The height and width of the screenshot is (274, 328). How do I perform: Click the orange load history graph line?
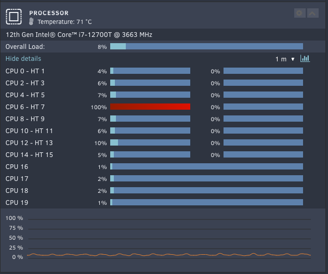tap(169, 255)
